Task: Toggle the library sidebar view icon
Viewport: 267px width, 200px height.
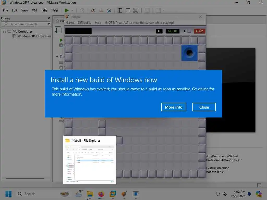Action: pyautogui.click(x=120, y=10)
